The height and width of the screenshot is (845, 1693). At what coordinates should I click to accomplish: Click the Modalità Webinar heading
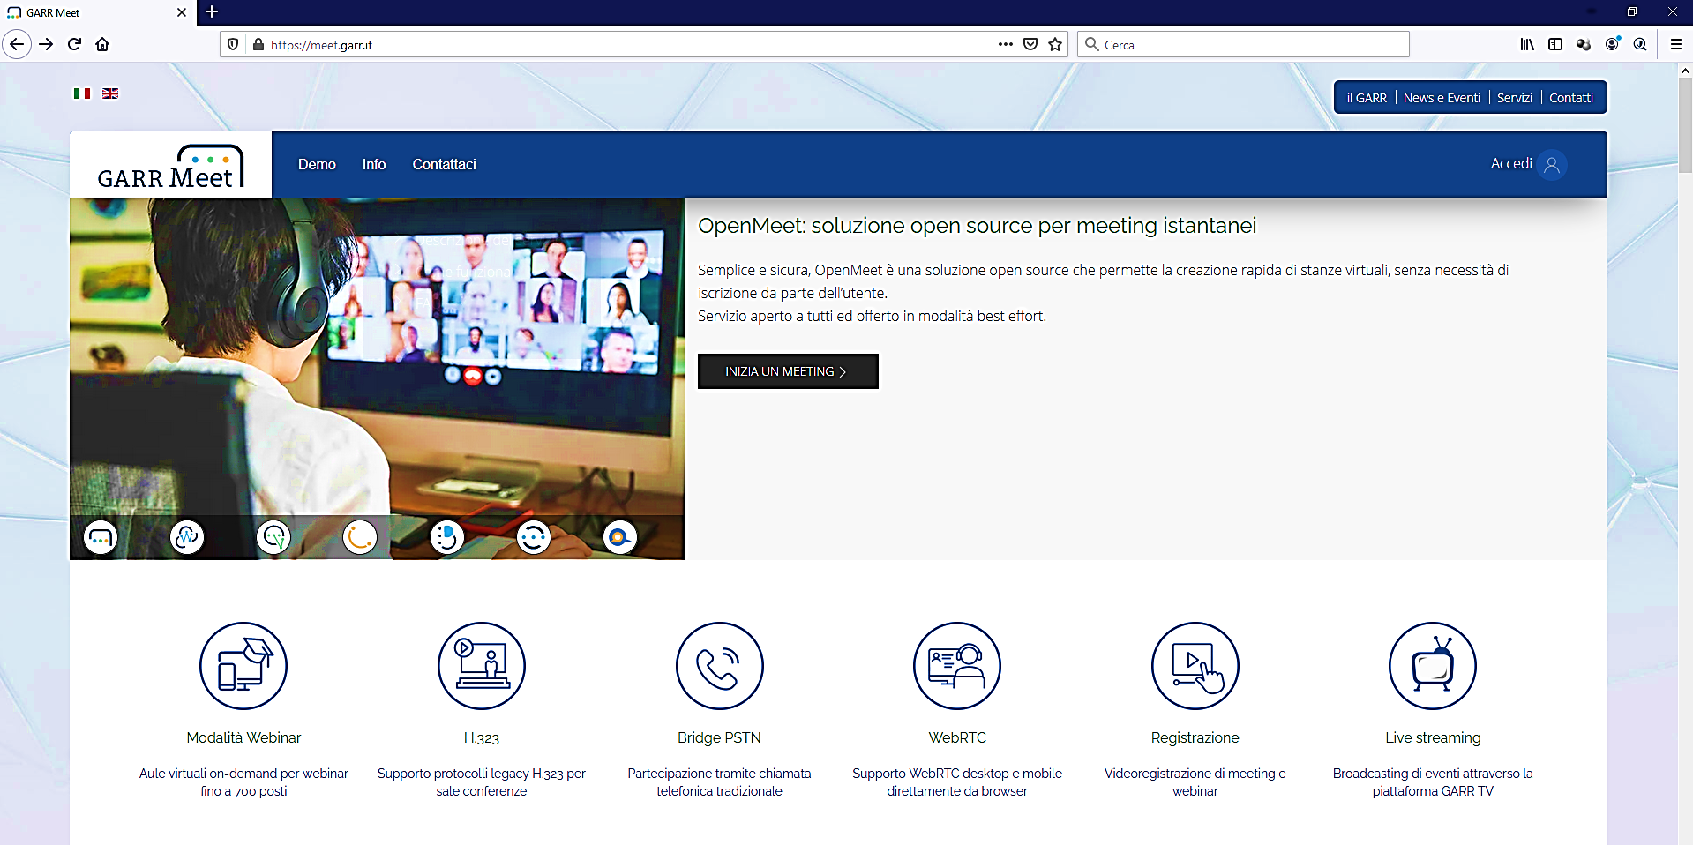(243, 737)
